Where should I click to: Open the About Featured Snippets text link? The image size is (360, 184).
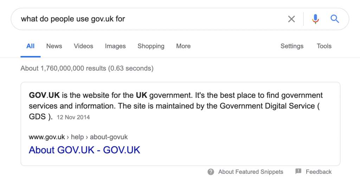(251, 172)
